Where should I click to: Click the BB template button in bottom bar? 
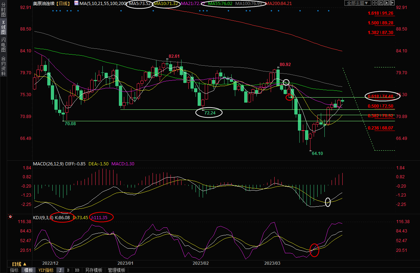(x=77, y=270)
